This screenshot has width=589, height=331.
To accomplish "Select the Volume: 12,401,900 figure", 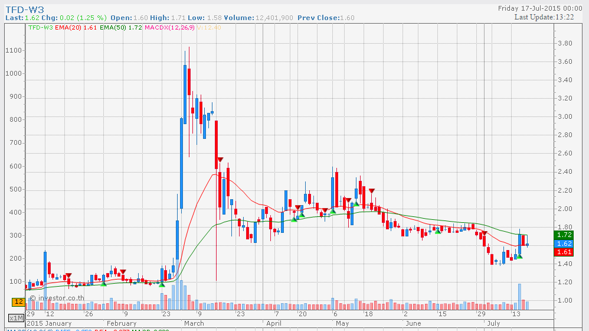I will coord(258,18).
